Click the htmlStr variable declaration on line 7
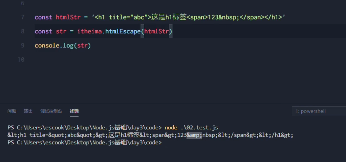 coord(68,17)
